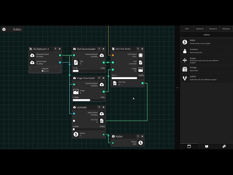Image resolution: width=233 pixels, height=175 pixels.
Task: Click the orange clock speed port on Rich Text Writer
Action: click(x=113, y=55)
